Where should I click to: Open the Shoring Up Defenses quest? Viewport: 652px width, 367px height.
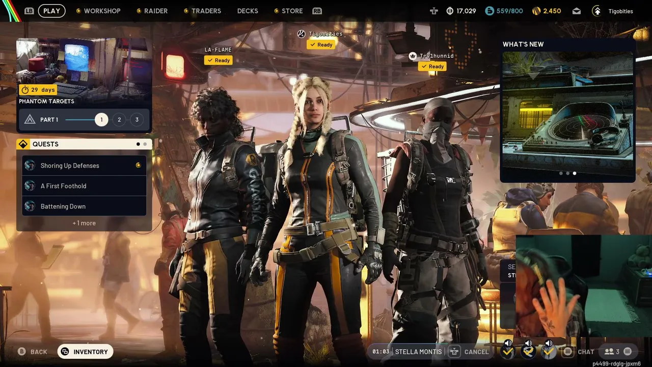coord(84,166)
